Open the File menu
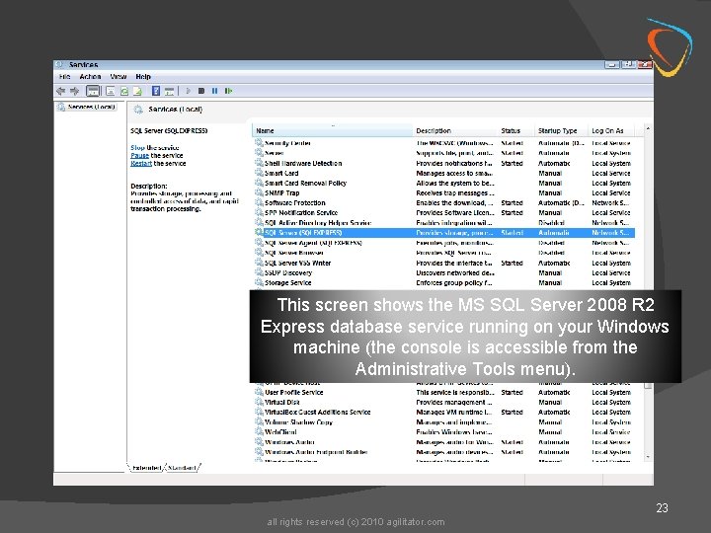Screen dimensions: 711x533 click(x=65, y=77)
